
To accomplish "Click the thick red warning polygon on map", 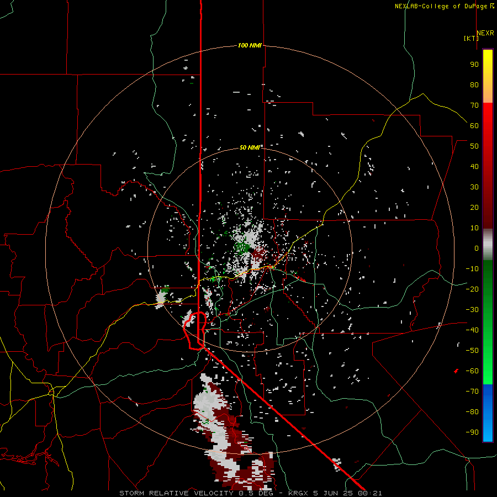I will coord(195,331).
